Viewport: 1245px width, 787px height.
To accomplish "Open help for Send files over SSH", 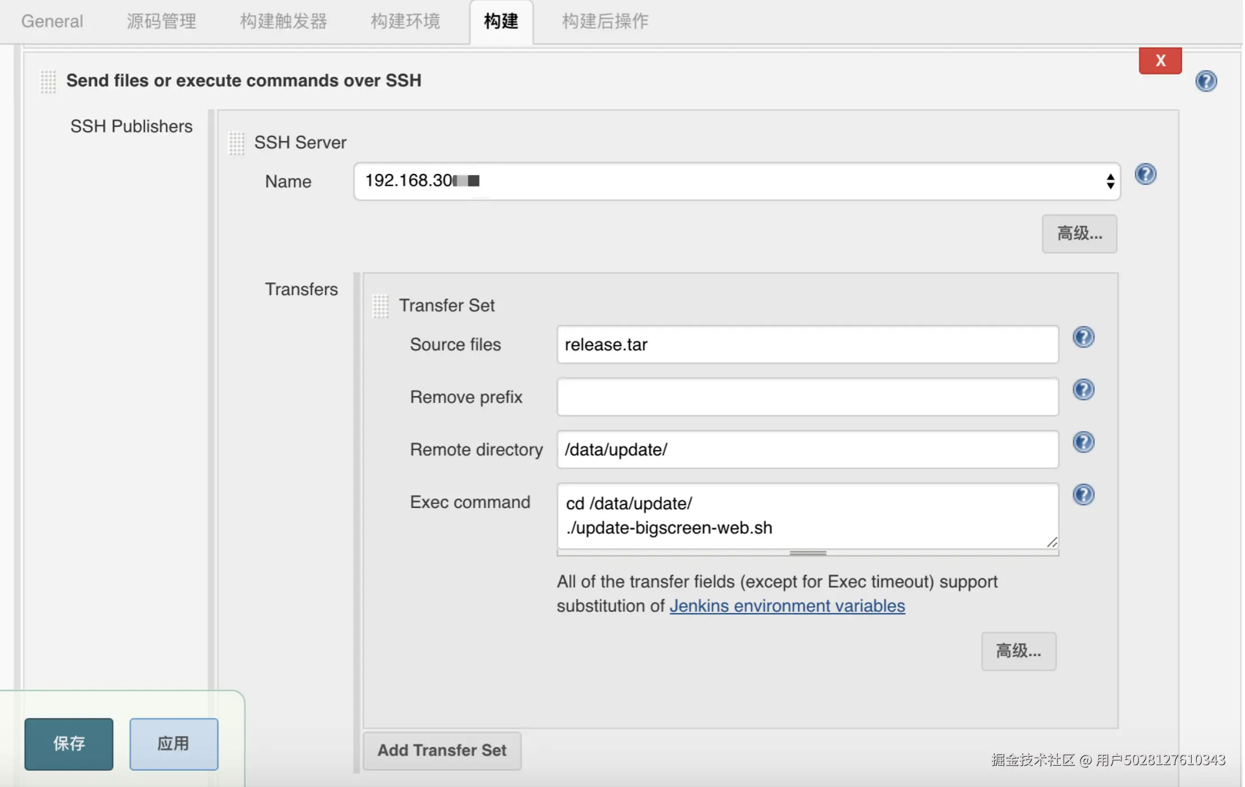I will (x=1206, y=81).
